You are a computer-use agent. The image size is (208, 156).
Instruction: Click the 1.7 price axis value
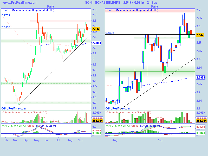94,75
